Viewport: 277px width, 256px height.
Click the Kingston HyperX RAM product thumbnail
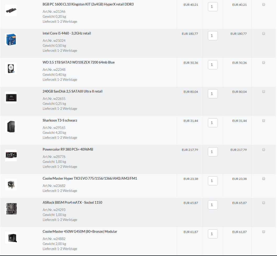pyautogui.click(x=11, y=10)
